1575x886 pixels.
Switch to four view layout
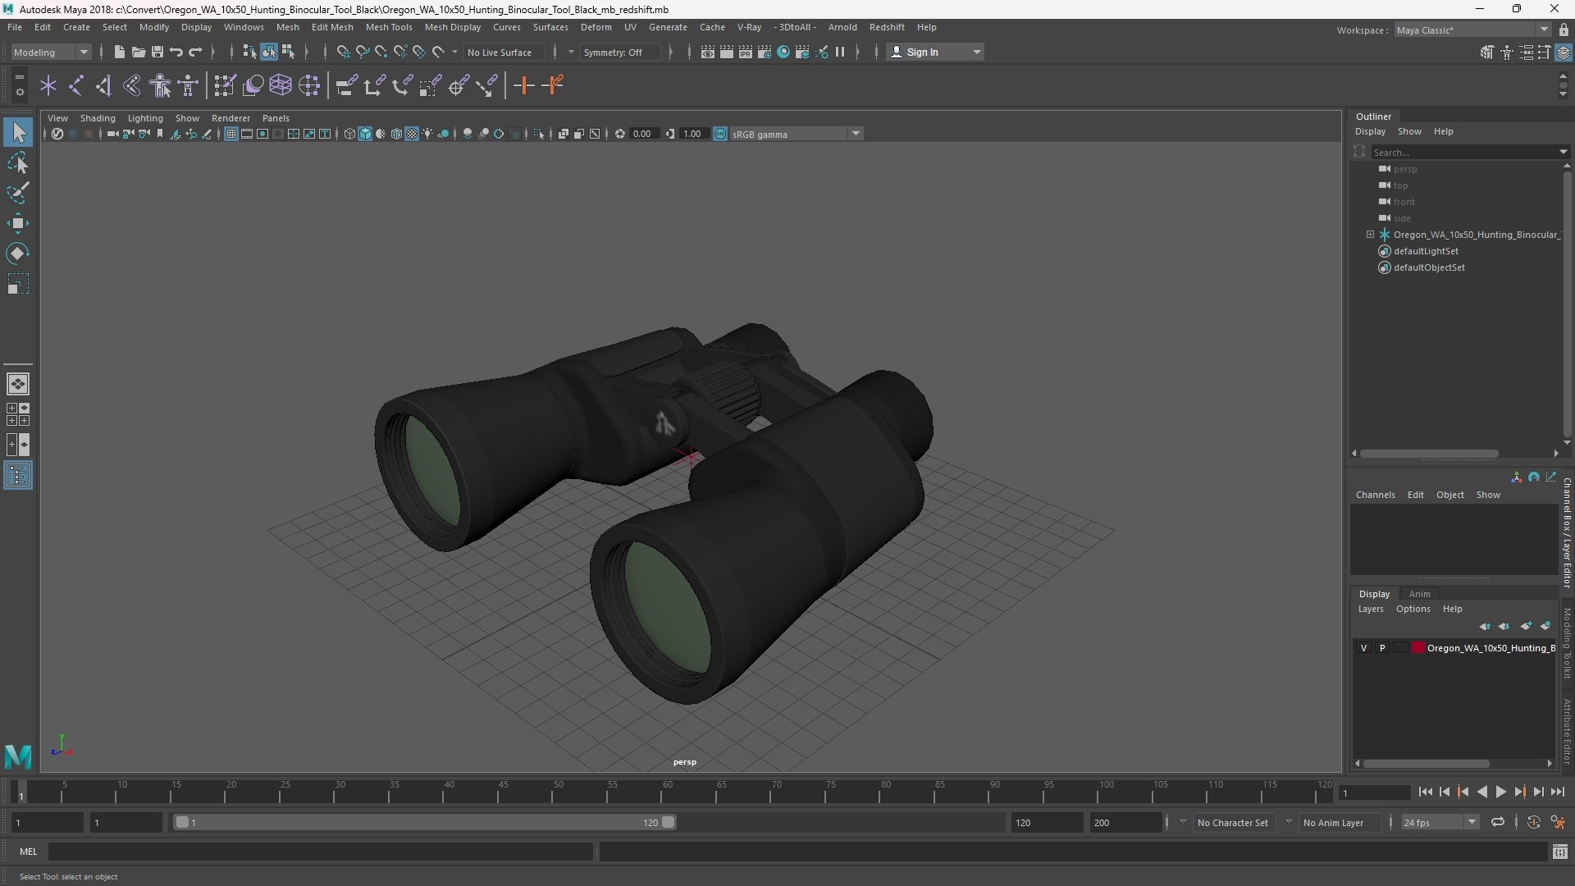(x=18, y=414)
